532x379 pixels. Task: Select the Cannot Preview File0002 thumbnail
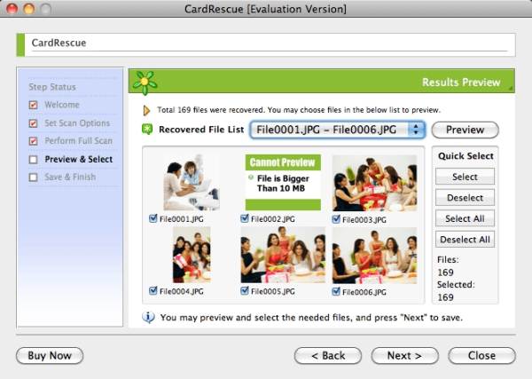coord(283,182)
